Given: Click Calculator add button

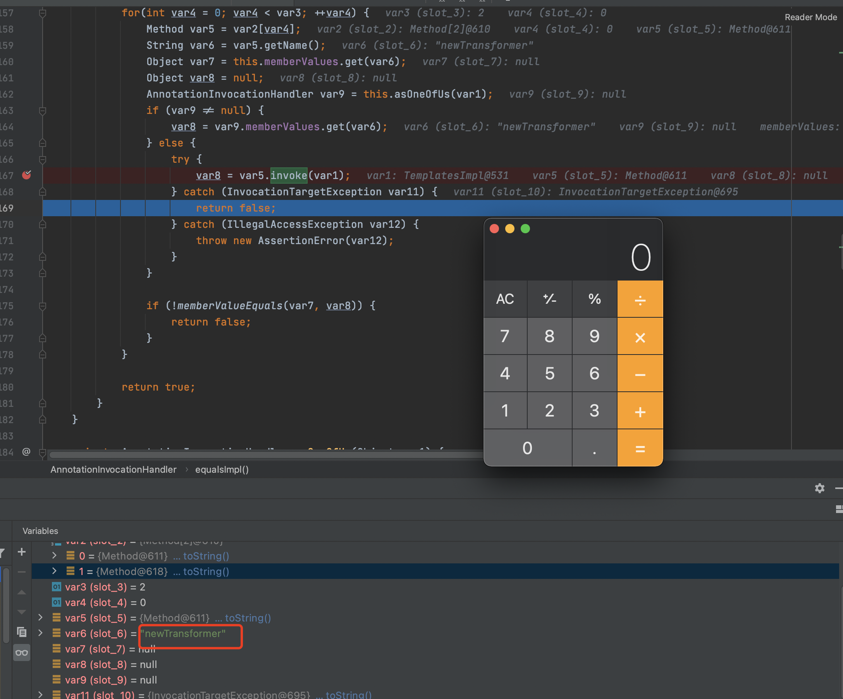Looking at the screenshot, I should click(x=640, y=411).
